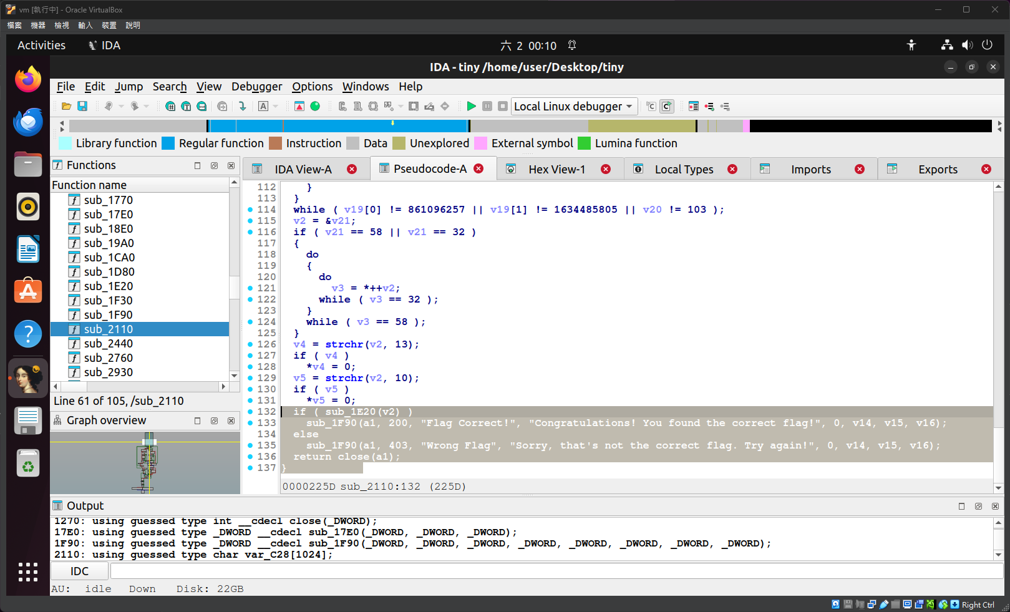Open the dropdown arrow beside the text search icon
The width and height of the screenshot is (1010, 612).
click(x=276, y=106)
